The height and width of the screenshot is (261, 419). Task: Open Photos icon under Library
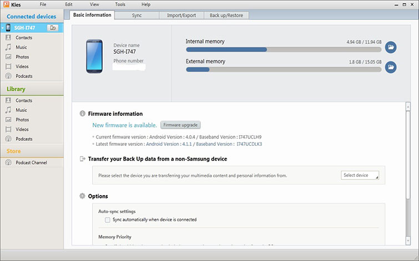[8, 120]
